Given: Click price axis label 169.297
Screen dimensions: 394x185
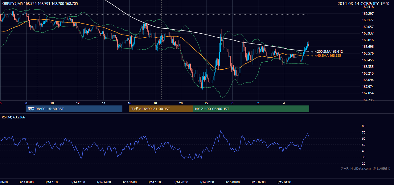Looking at the screenshot, I should pos(368,14).
